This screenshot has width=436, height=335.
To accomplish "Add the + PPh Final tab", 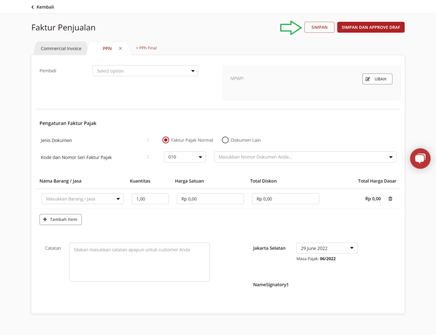I will 146,48.
